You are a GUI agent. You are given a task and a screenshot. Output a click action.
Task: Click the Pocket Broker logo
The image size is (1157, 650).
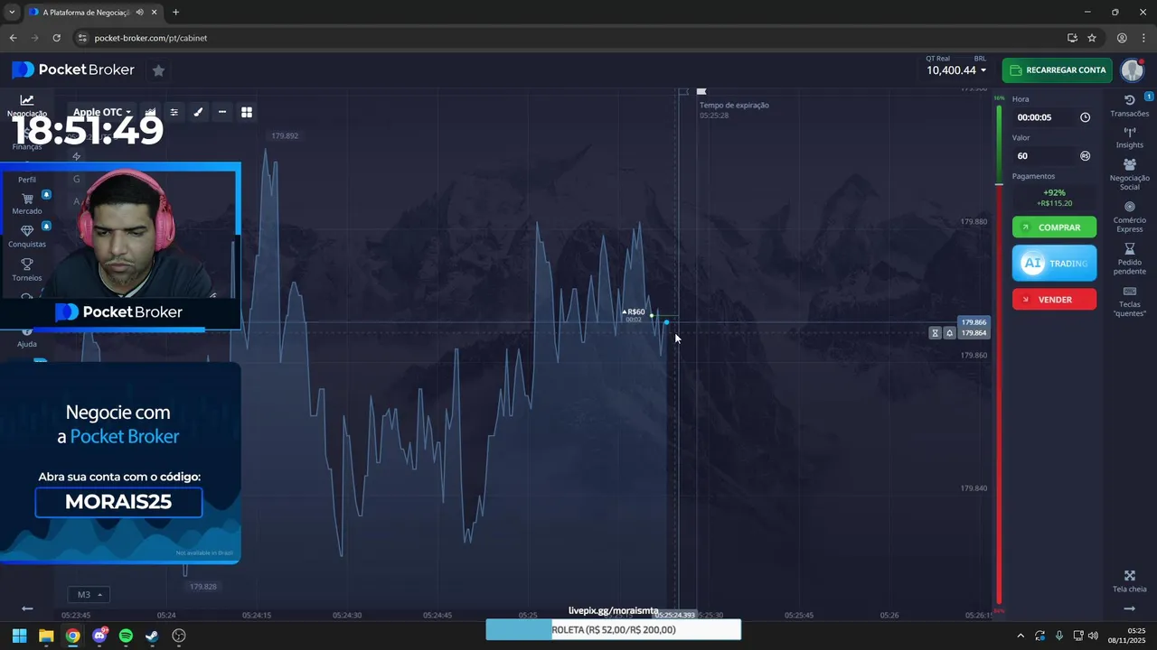coord(73,70)
